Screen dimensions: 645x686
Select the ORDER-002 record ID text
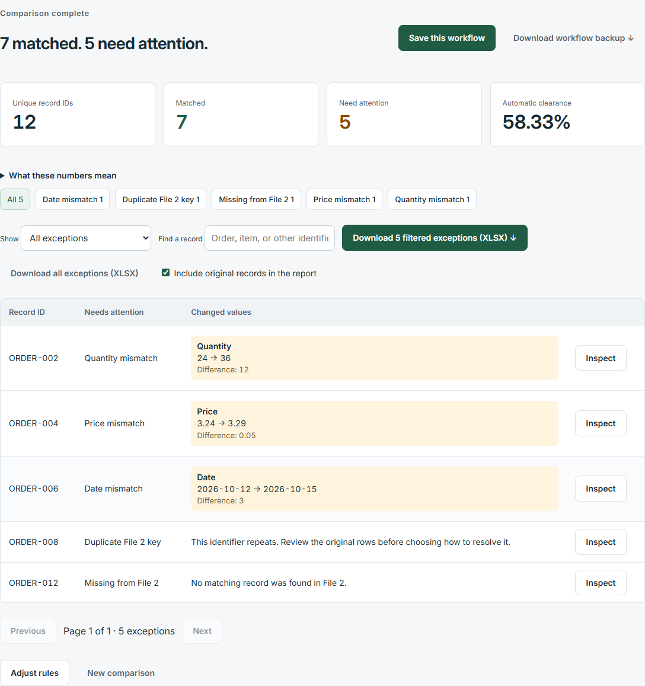33,358
